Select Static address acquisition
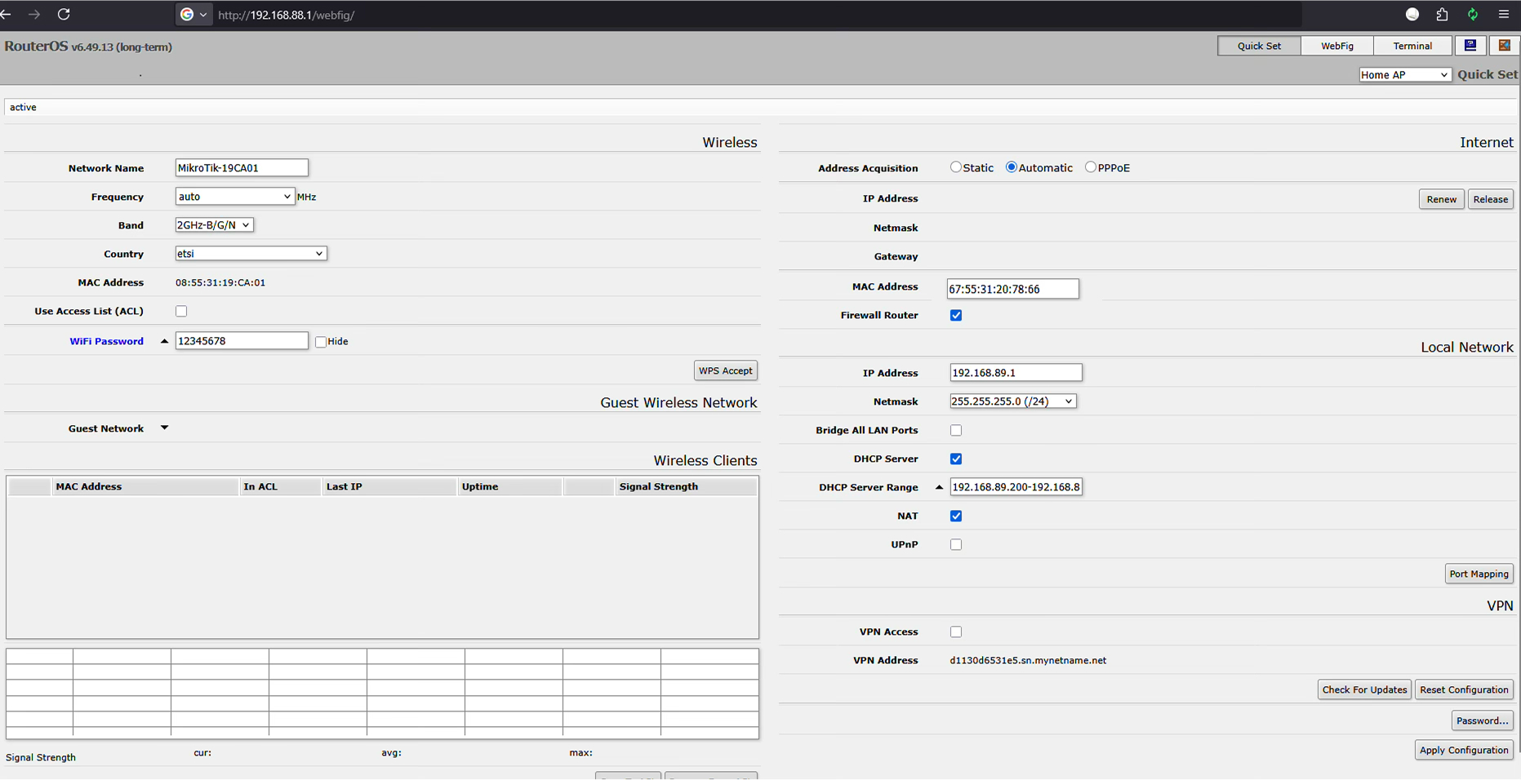This screenshot has width=1521, height=780. tap(955, 167)
